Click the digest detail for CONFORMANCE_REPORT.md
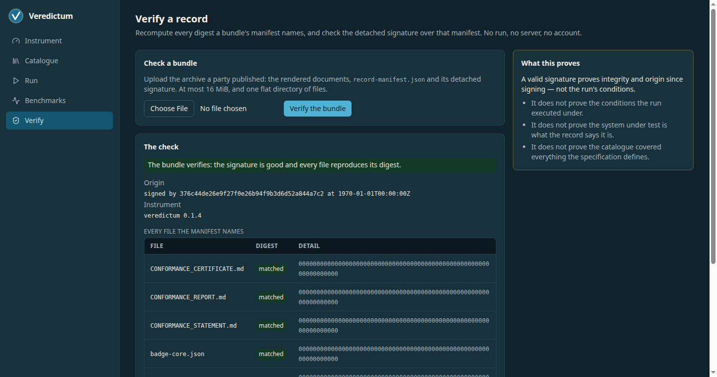Screen dimensions: 717x377 pos(394,297)
